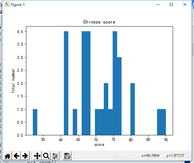The image size is (194, 163).
Task: Open the configure subplots dialog
Action: pyautogui.click(x=55, y=156)
